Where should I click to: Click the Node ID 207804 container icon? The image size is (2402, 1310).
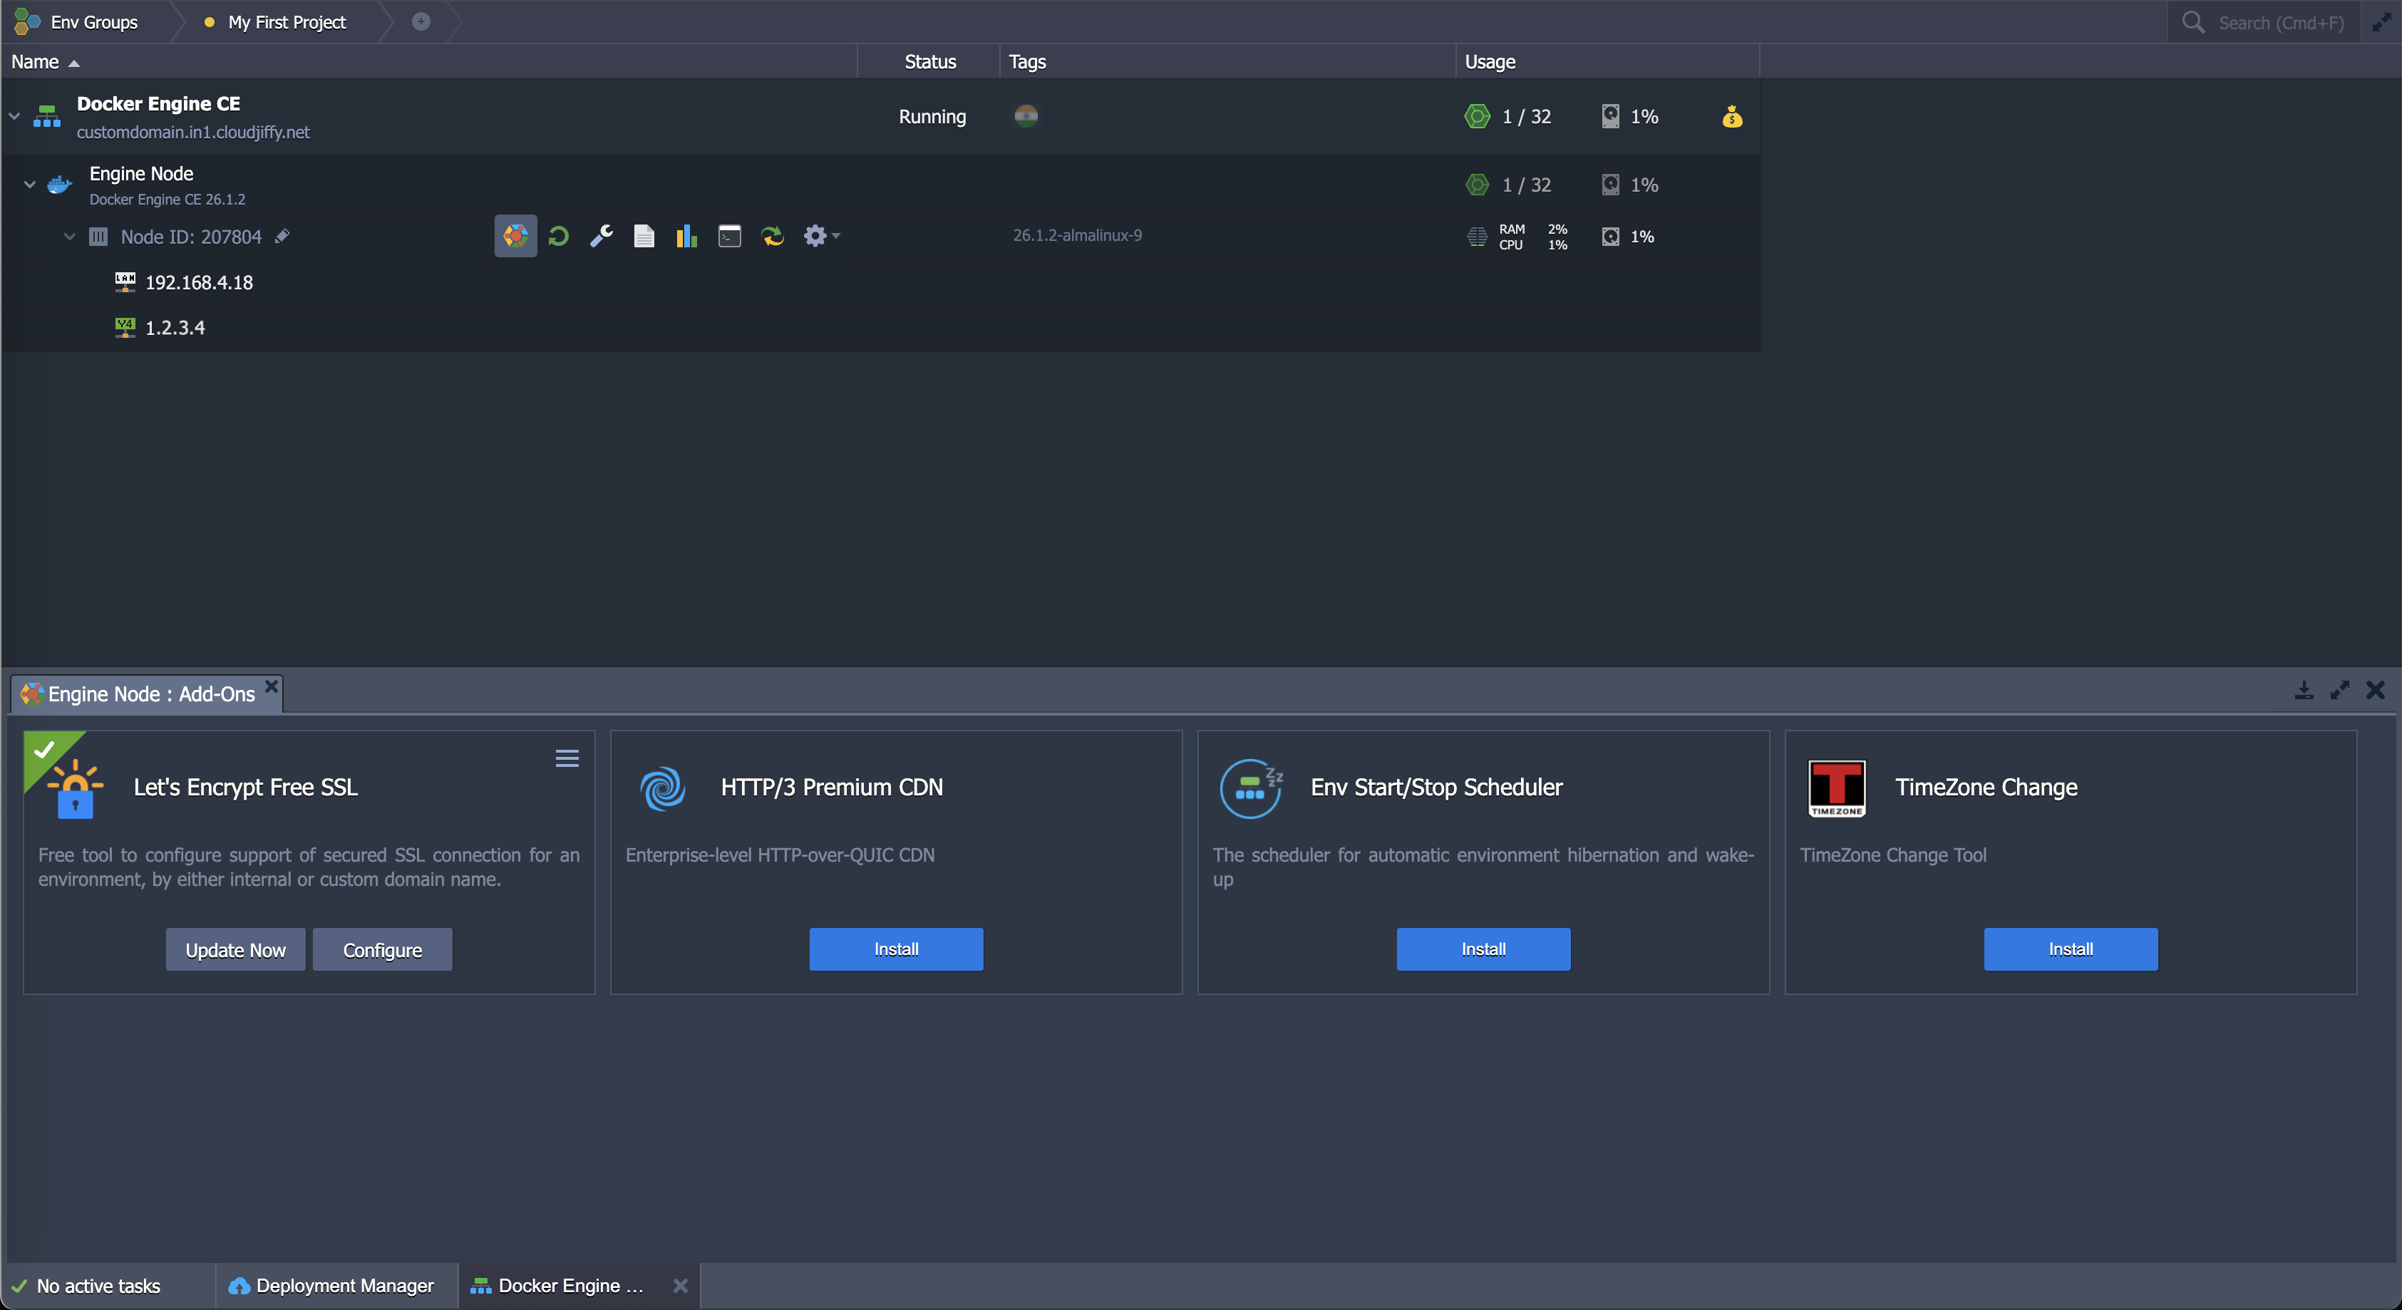tap(98, 237)
